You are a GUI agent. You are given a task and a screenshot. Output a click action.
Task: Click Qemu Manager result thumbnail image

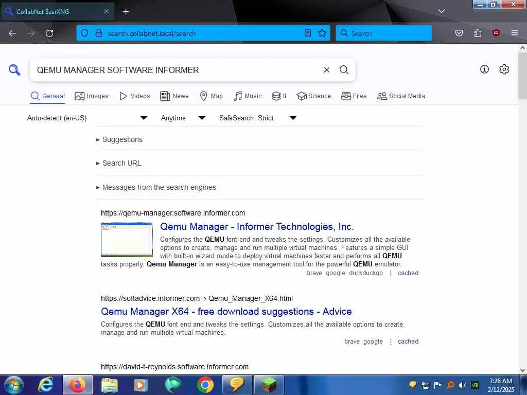coord(127,240)
